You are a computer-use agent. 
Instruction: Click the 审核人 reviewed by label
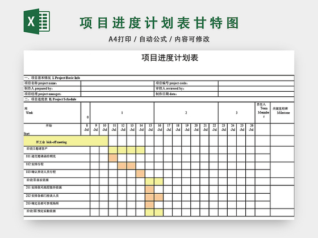pyautogui.click(x=170, y=88)
